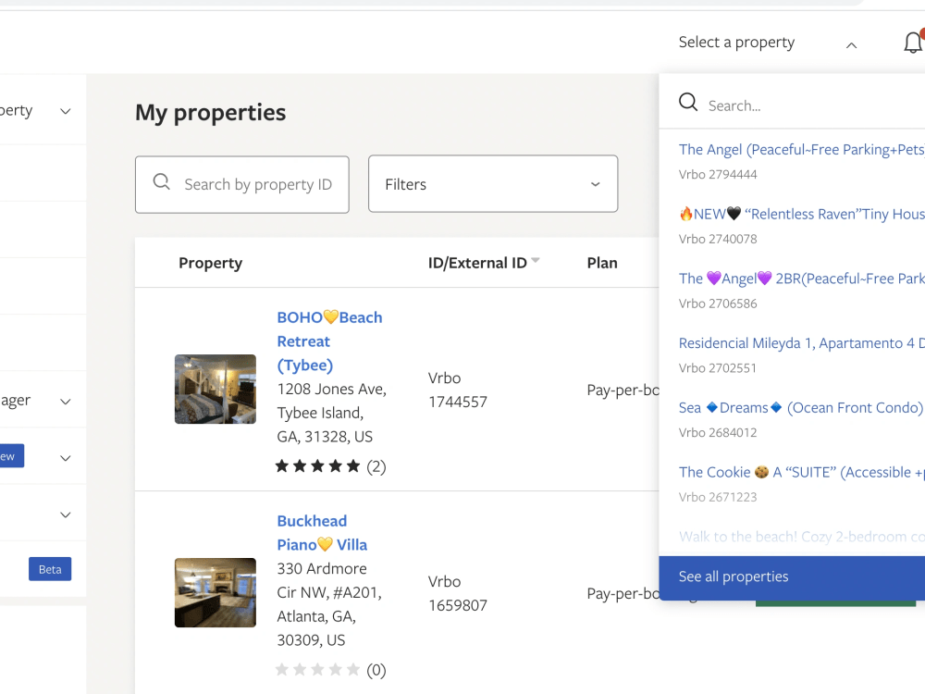Collapse the Select a property dropdown
The image size is (925, 694).
coord(851,44)
